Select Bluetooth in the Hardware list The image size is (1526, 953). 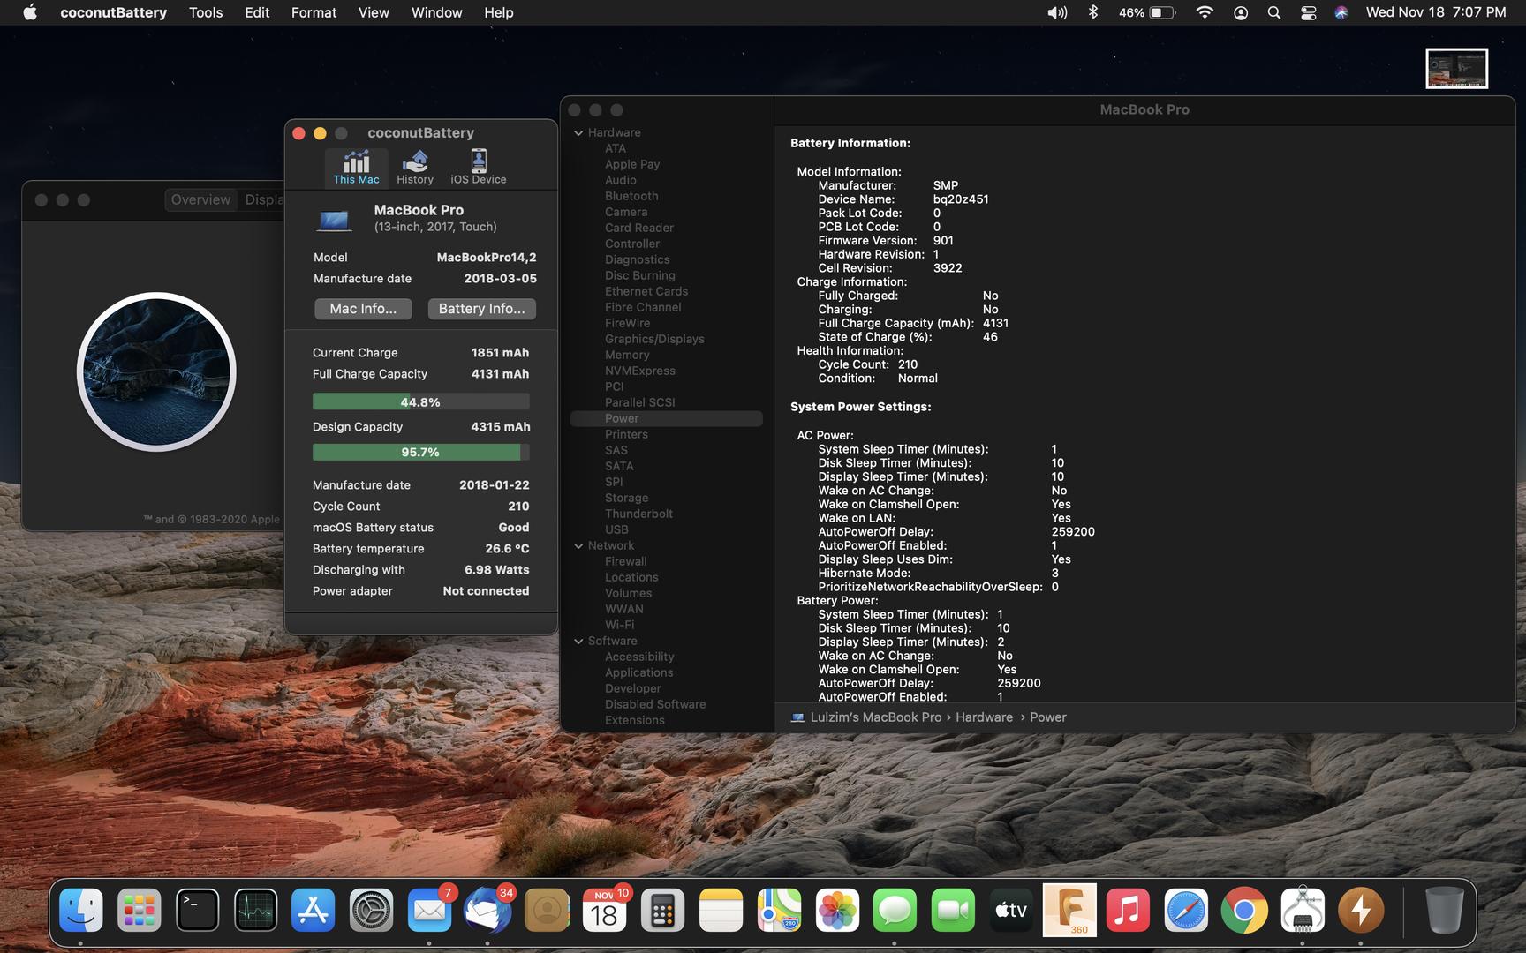click(631, 197)
